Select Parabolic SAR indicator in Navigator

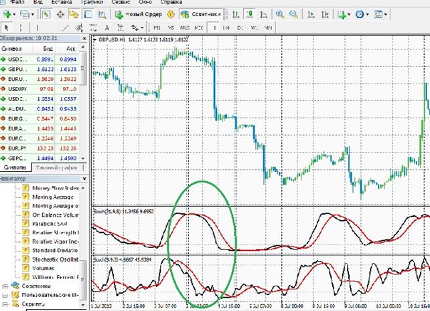pos(50,224)
